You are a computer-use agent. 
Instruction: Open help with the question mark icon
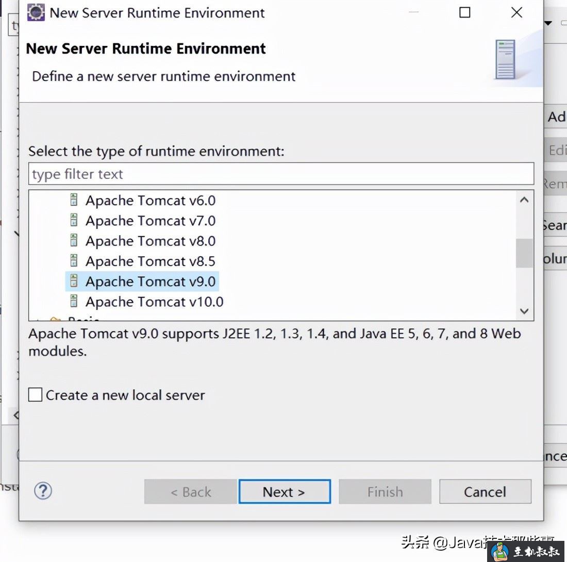tap(43, 491)
